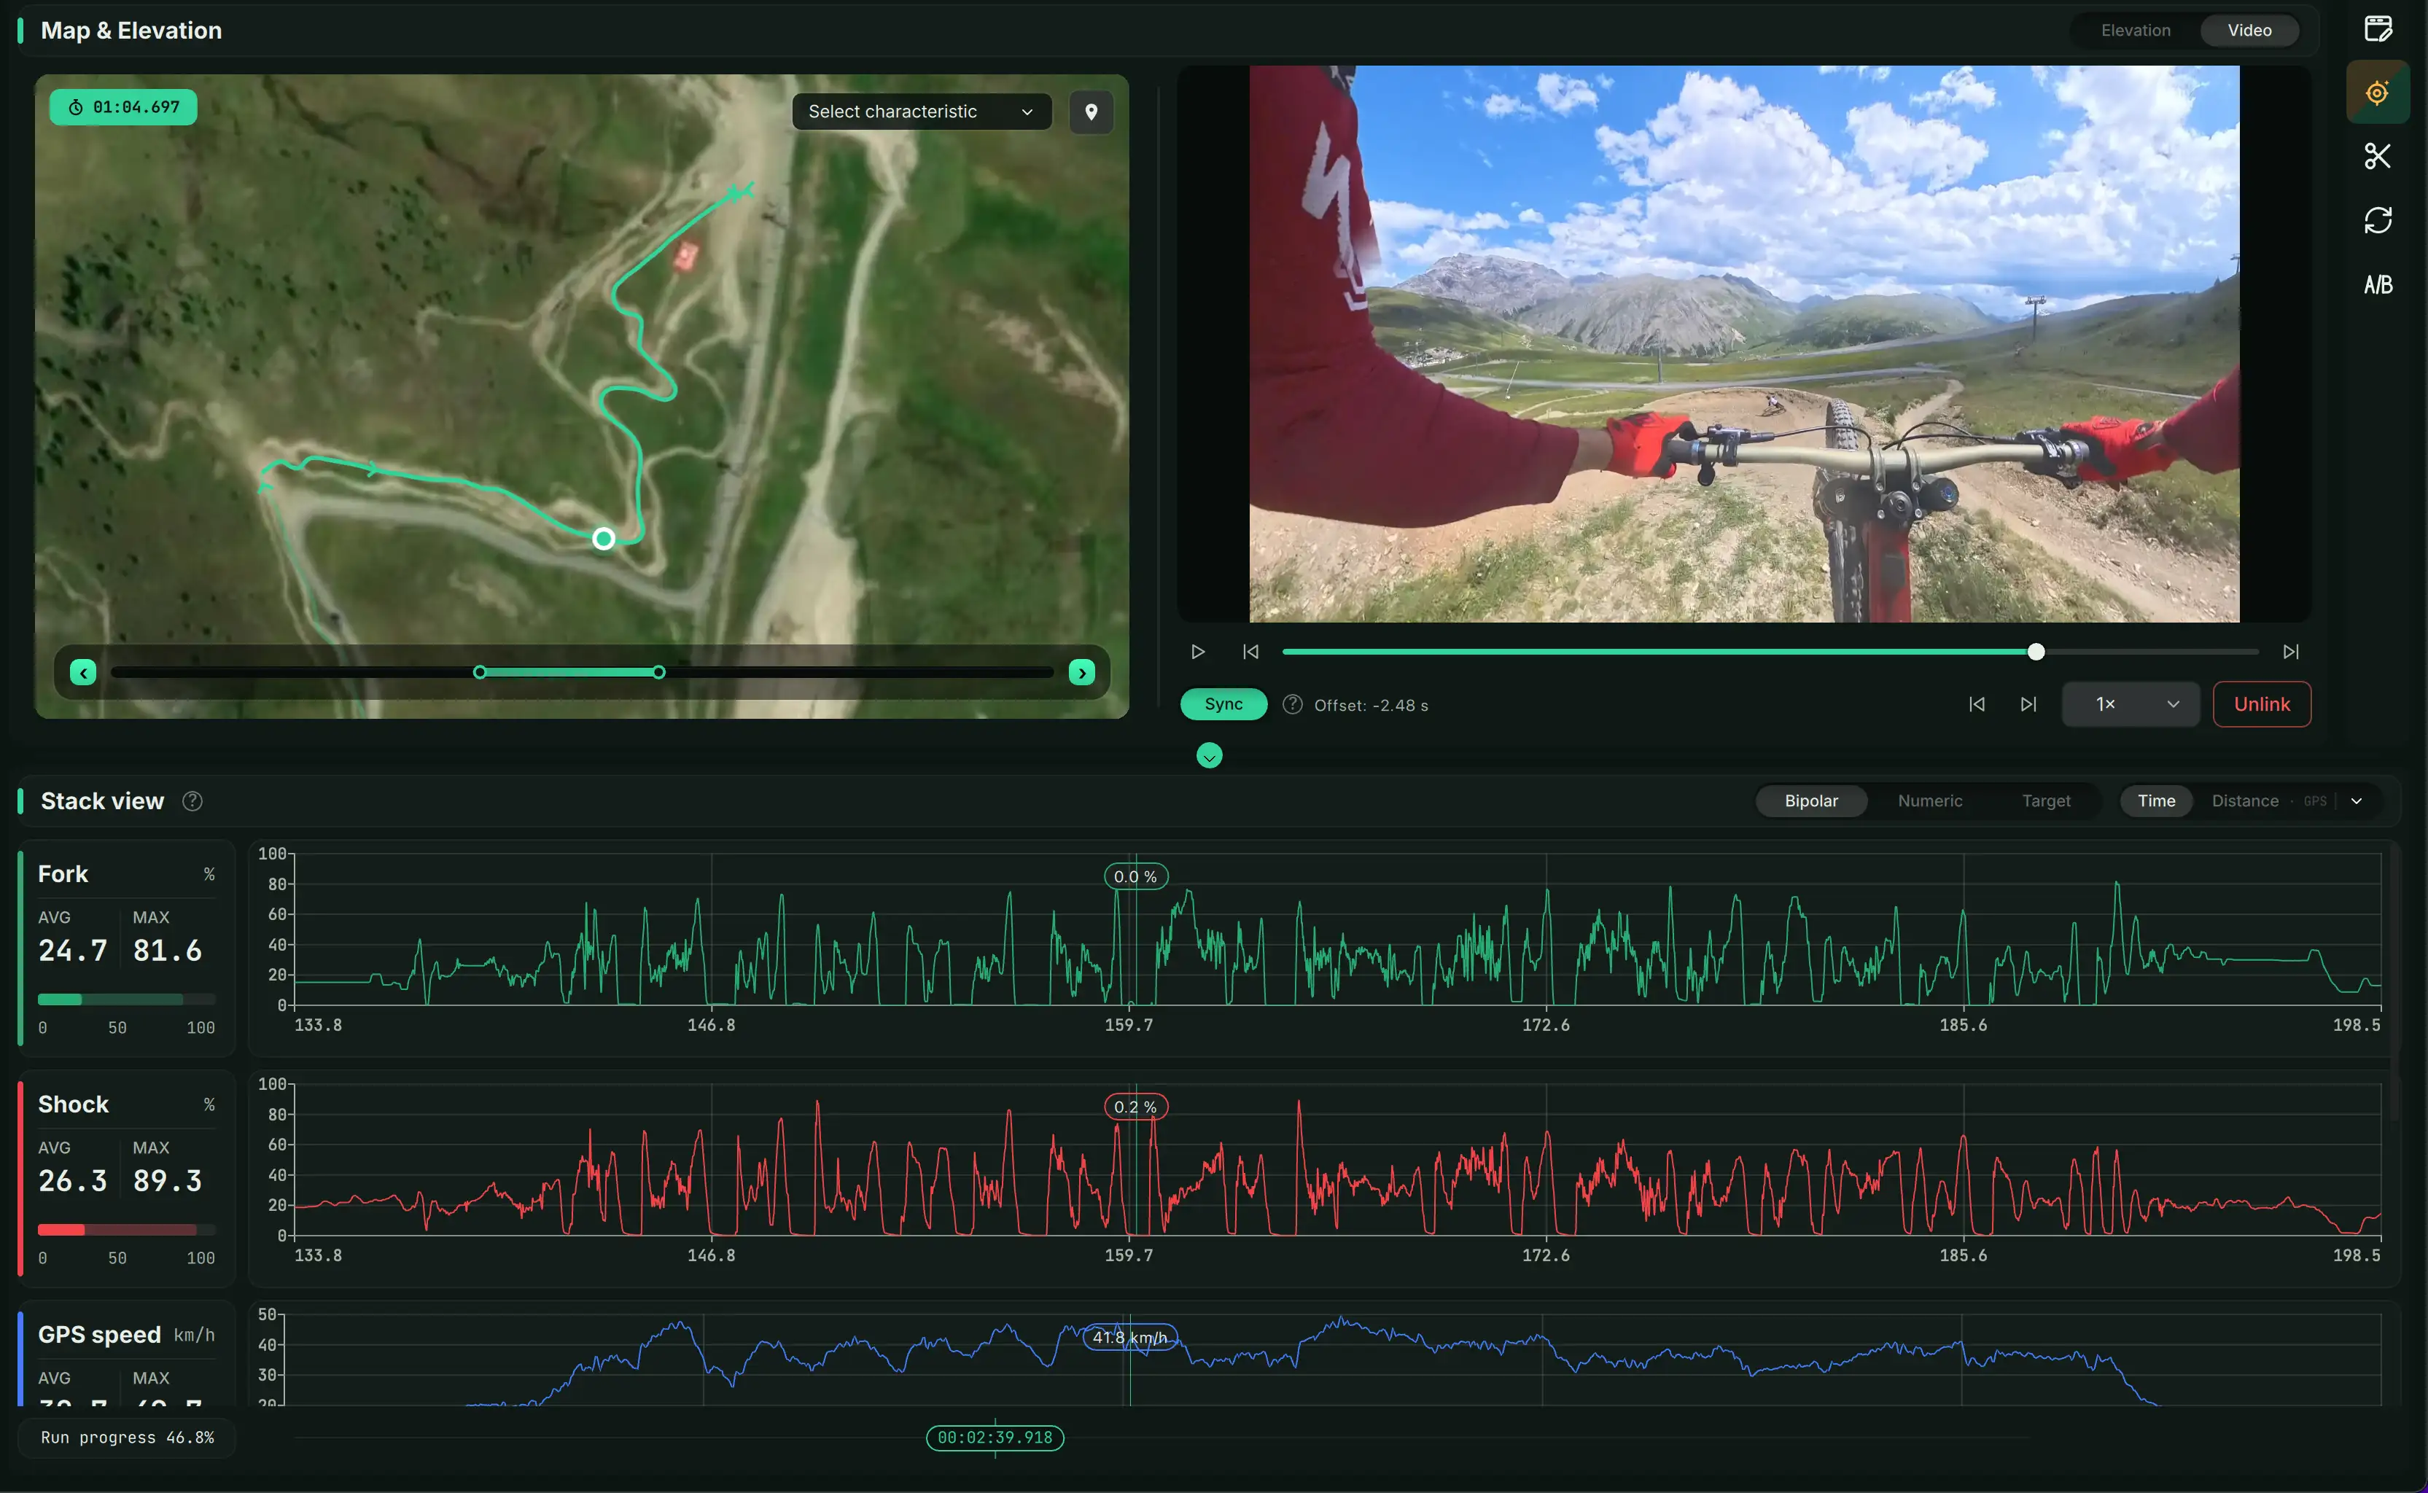This screenshot has height=1493, width=2428.
Task: Select the orange target crosshair tool
Action: [2378, 93]
